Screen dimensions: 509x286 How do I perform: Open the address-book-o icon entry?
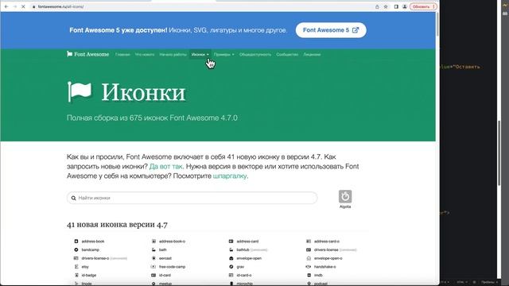click(169, 242)
